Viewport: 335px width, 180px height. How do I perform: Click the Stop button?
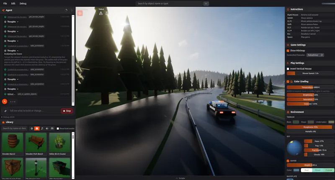67,111
